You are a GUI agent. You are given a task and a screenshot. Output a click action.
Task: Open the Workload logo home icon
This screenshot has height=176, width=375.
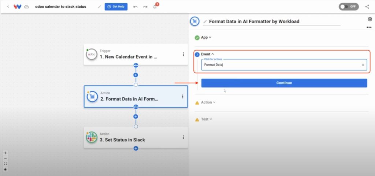pos(18,7)
